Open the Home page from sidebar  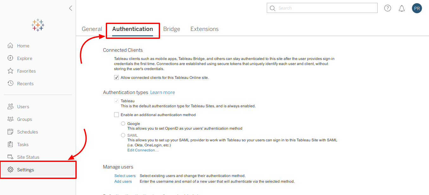point(23,45)
